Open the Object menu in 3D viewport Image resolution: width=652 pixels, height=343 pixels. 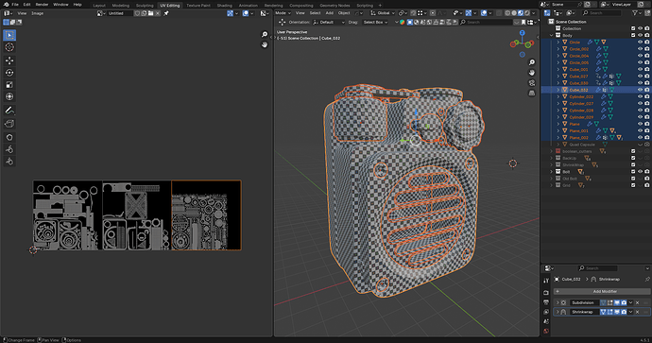pos(344,13)
